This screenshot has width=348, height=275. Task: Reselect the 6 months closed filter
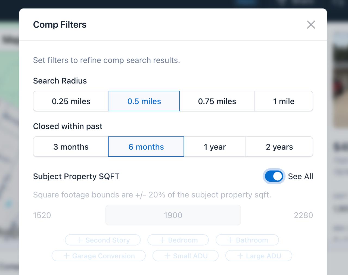(x=146, y=147)
